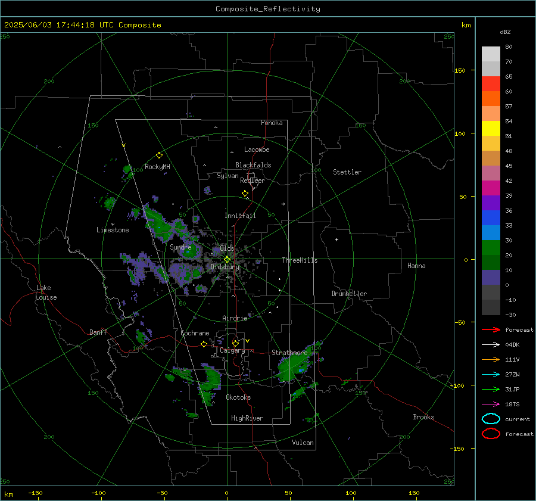Click the Lake Louise label

coord(46,292)
